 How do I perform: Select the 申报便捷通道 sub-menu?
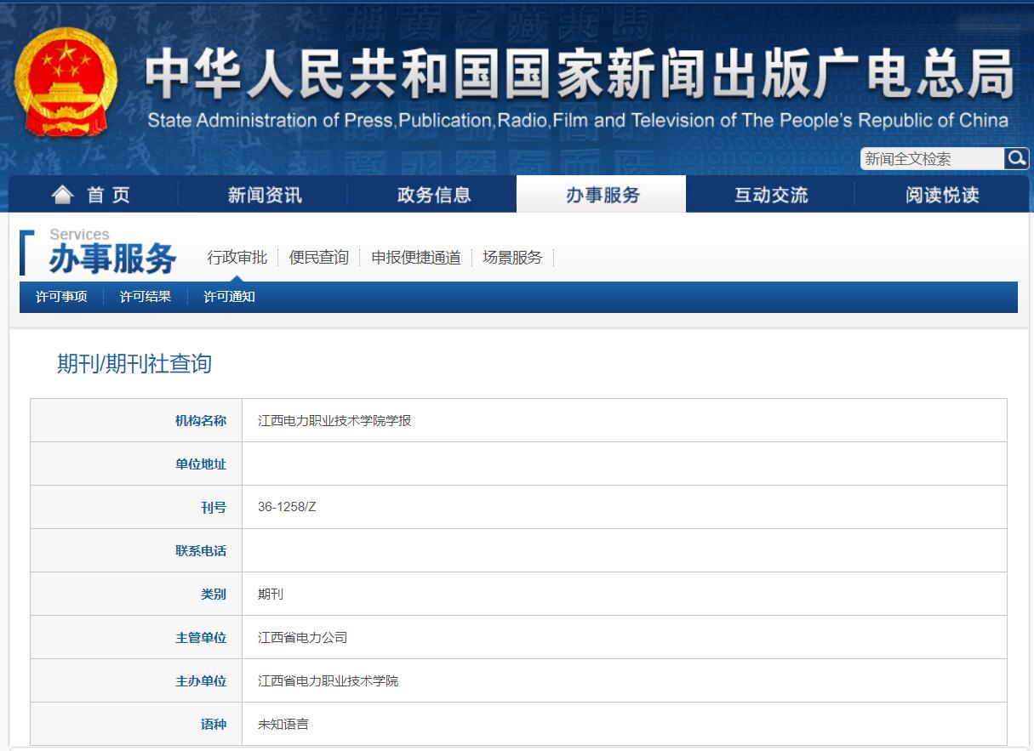click(x=416, y=257)
